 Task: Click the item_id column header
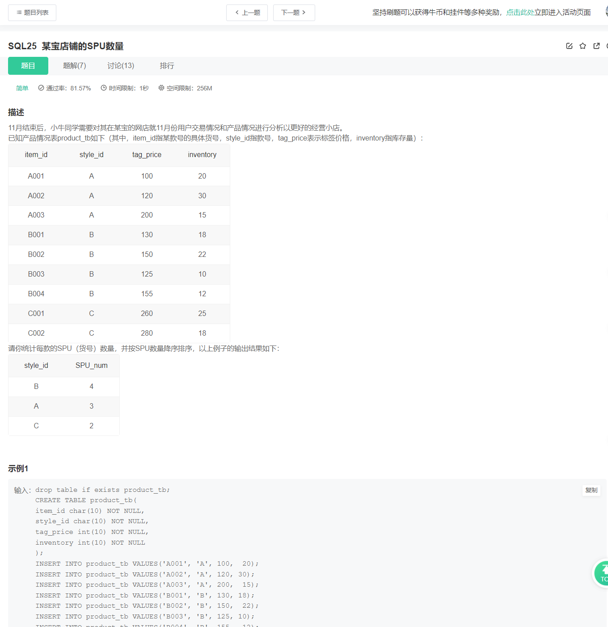(36, 155)
